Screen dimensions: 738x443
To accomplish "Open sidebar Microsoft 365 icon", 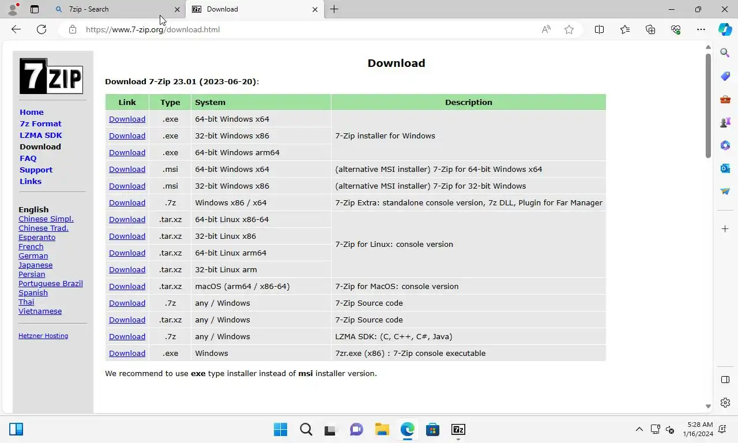I will [x=725, y=145].
